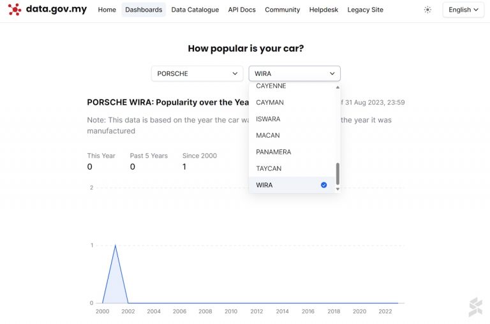The height and width of the screenshot is (324, 490).
Task: Navigate to the Community page
Action: pyautogui.click(x=282, y=10)
